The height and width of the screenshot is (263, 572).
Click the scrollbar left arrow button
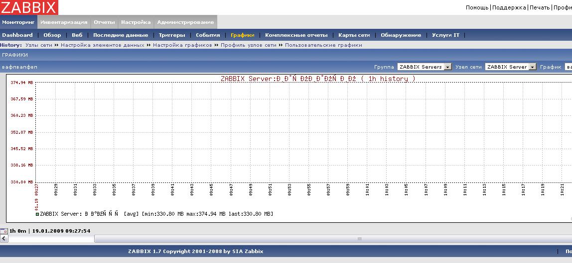pyautogui.click(x=4, y=239)
